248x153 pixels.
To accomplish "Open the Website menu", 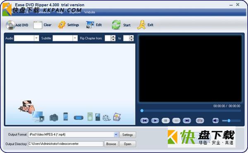I will pyautogui.click(x=90, y=12).
